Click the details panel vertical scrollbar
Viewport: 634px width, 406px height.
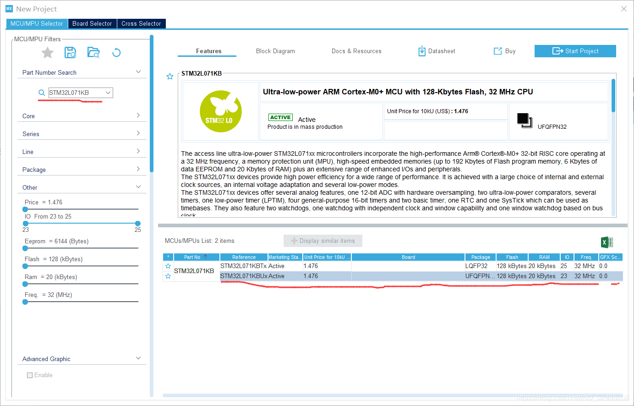613,95
